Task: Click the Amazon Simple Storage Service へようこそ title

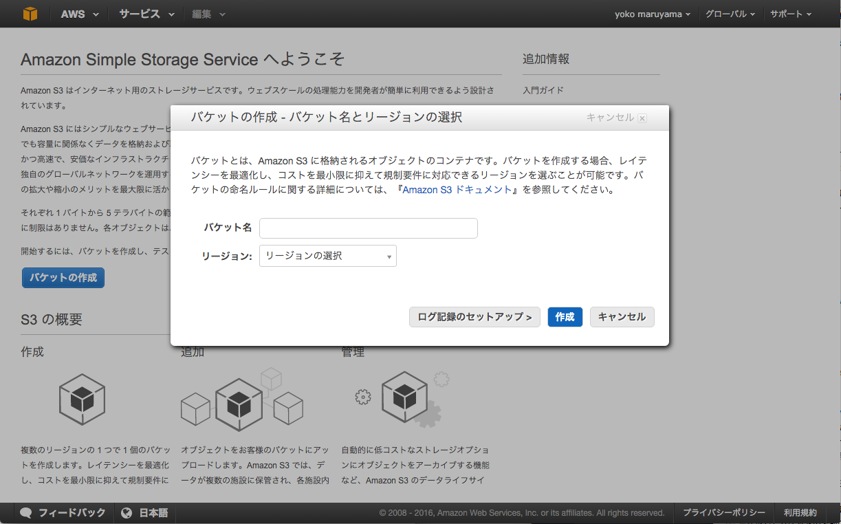Action: coord(183,60)
